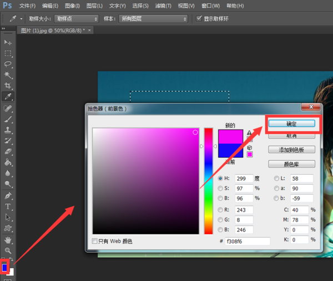Enable the 只有 Web 颜色 checkbox
The width and height of the screenshot is (333, 281).
click(95, 241)
